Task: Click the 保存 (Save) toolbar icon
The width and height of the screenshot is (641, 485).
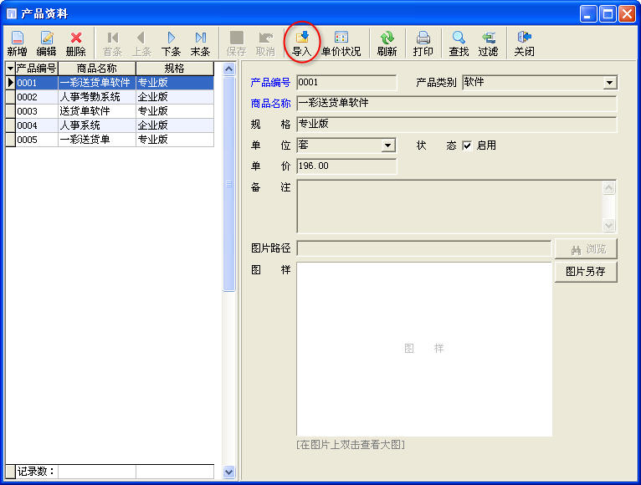Action: [x=236, y=43]
